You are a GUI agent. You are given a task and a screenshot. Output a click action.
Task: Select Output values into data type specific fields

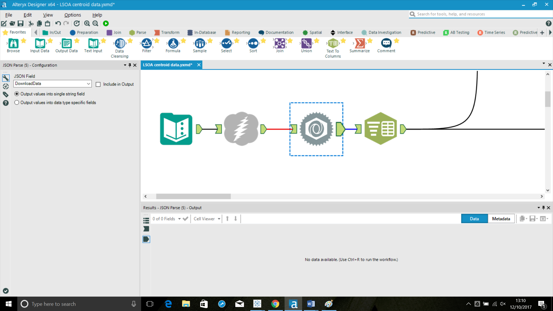click(17, 103)
